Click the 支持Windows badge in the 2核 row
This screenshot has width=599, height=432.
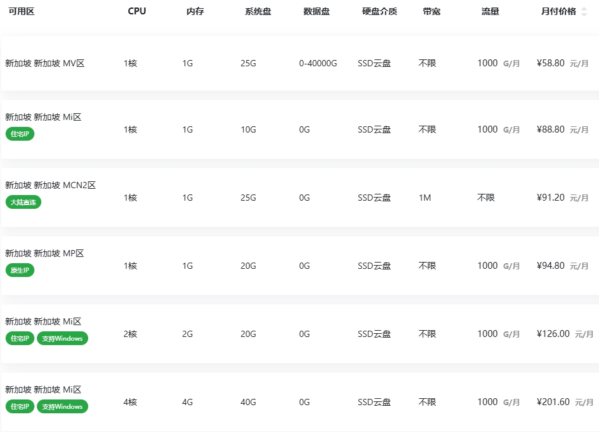(63, 338)
